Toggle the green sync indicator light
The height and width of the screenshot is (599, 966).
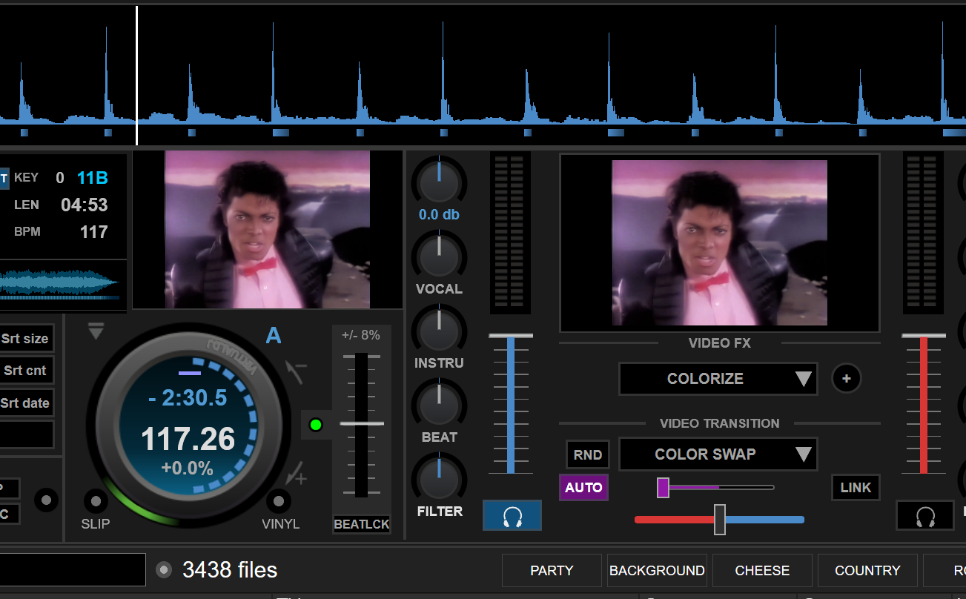click(316, 425)
